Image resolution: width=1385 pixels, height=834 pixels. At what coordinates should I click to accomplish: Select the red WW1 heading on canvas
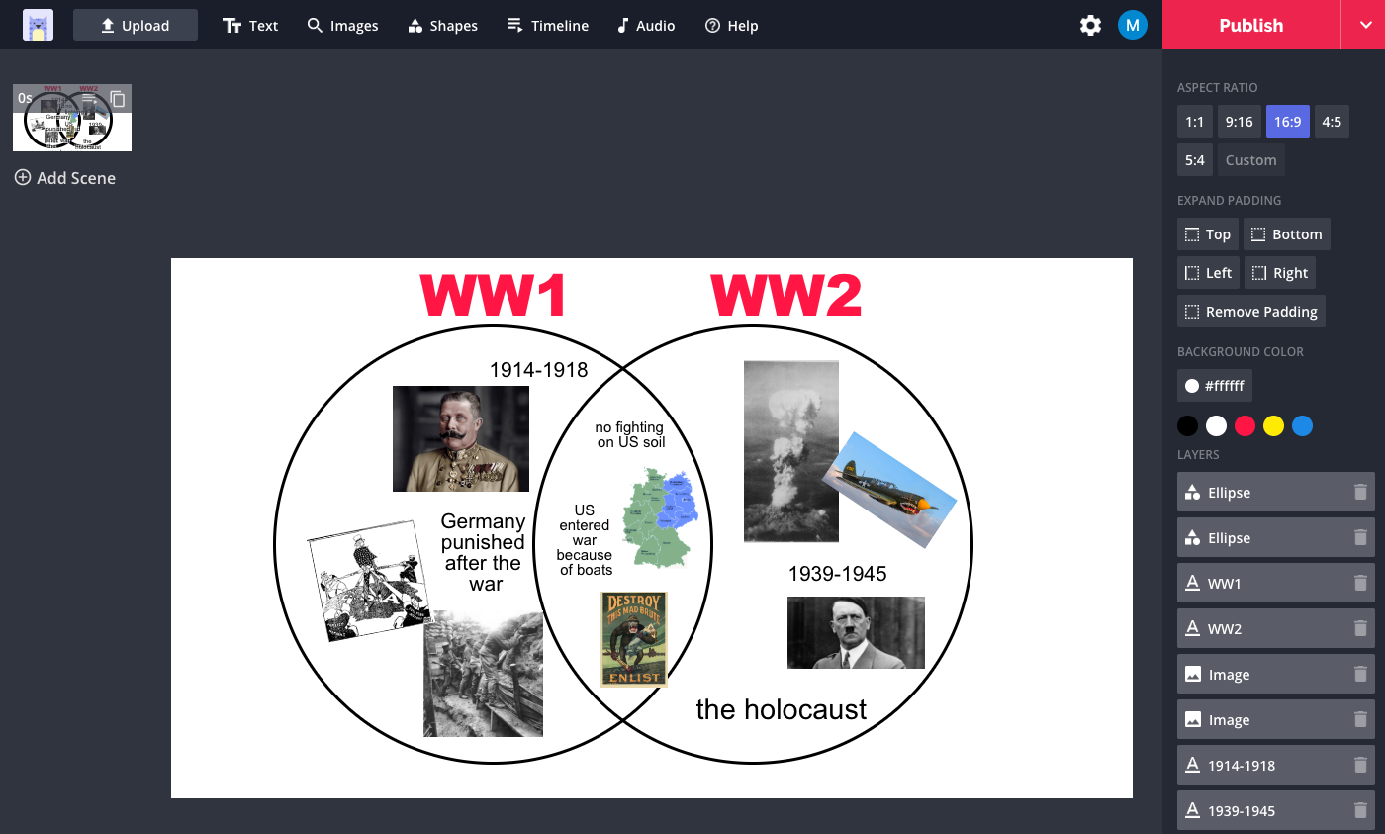point(494,295)
